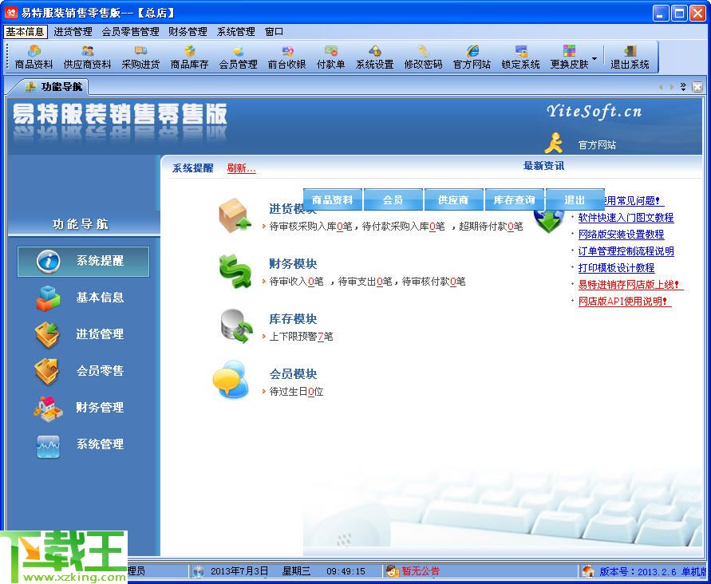Click 修改密码 toolbar icon
Viewport: 711px width, 584px height.
[x=423, y=57]
